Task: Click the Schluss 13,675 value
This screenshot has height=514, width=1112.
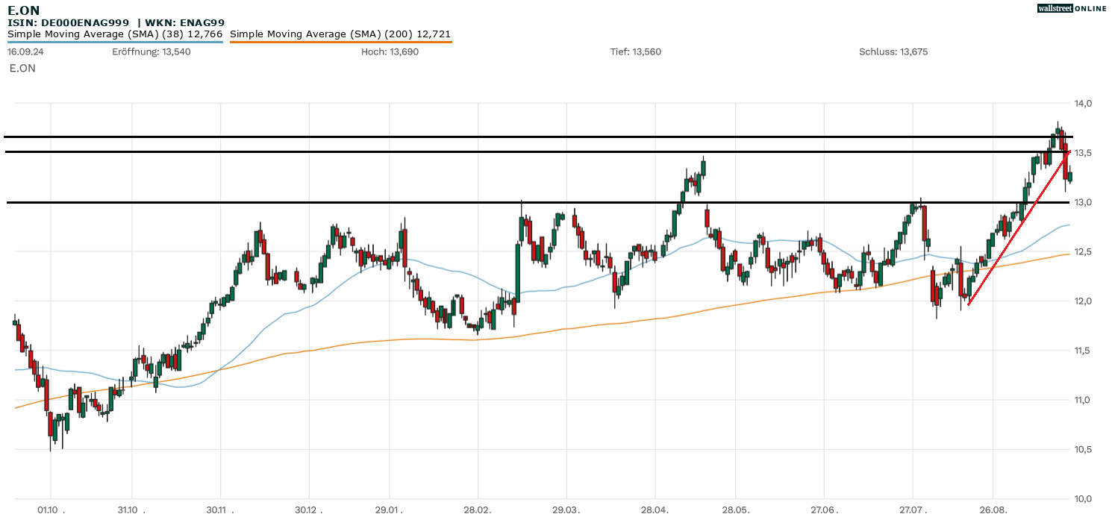Action: point(893,51)
